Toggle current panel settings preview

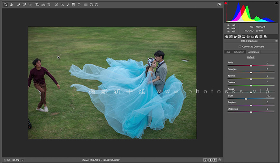tap(220, 160)
